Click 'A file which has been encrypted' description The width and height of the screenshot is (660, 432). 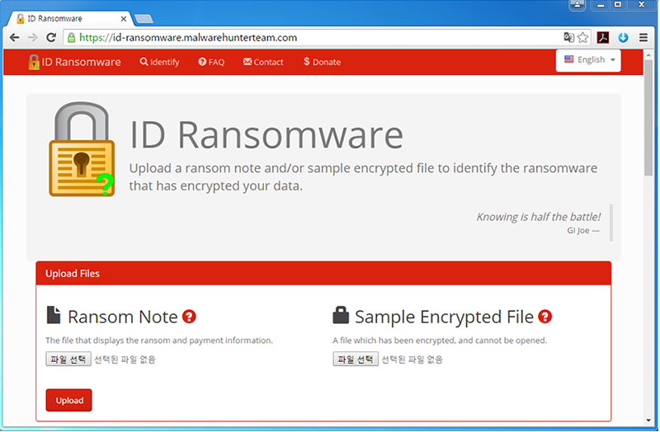[x=440, y=340]
